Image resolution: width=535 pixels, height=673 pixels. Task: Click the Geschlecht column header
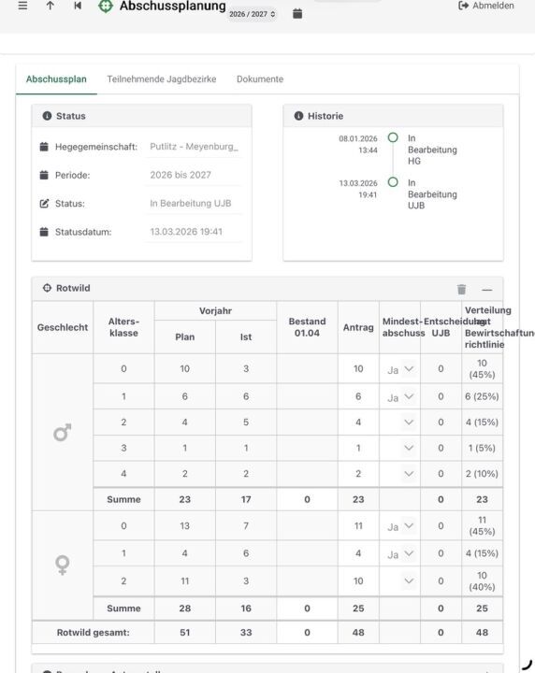(x=63, y=327)
